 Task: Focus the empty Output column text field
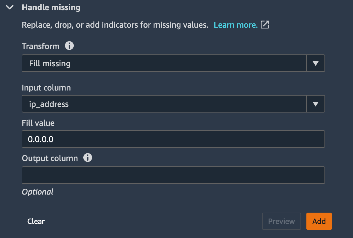coord(173,175)
